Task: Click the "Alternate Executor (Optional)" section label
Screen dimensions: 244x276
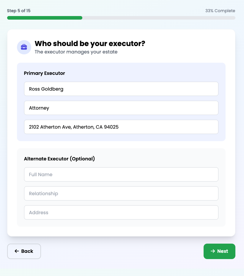Action: [59, 159]
